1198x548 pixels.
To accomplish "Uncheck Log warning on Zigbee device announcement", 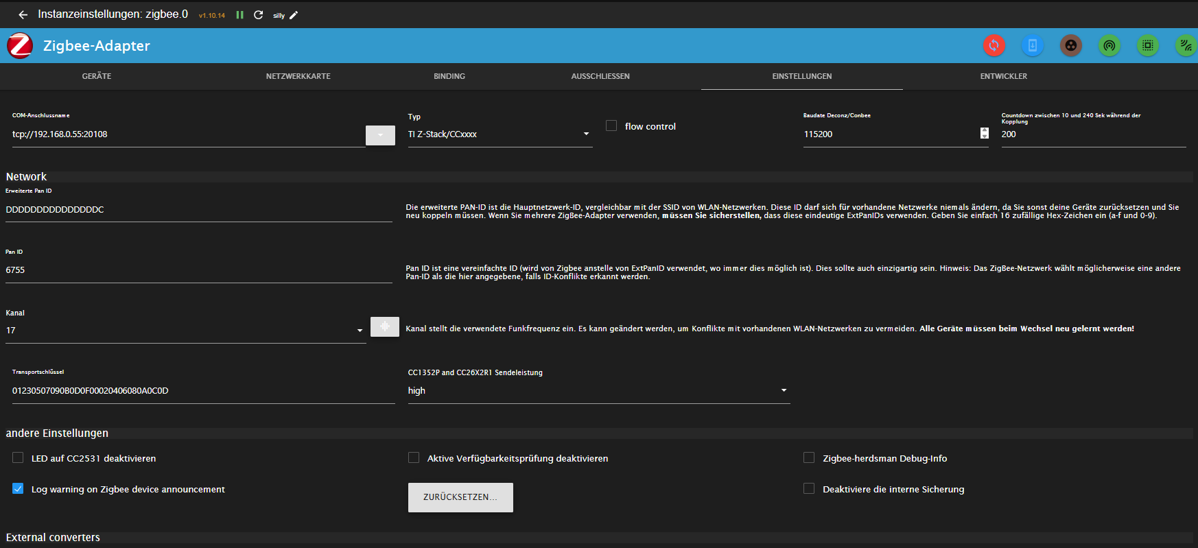I will [18, 488].
